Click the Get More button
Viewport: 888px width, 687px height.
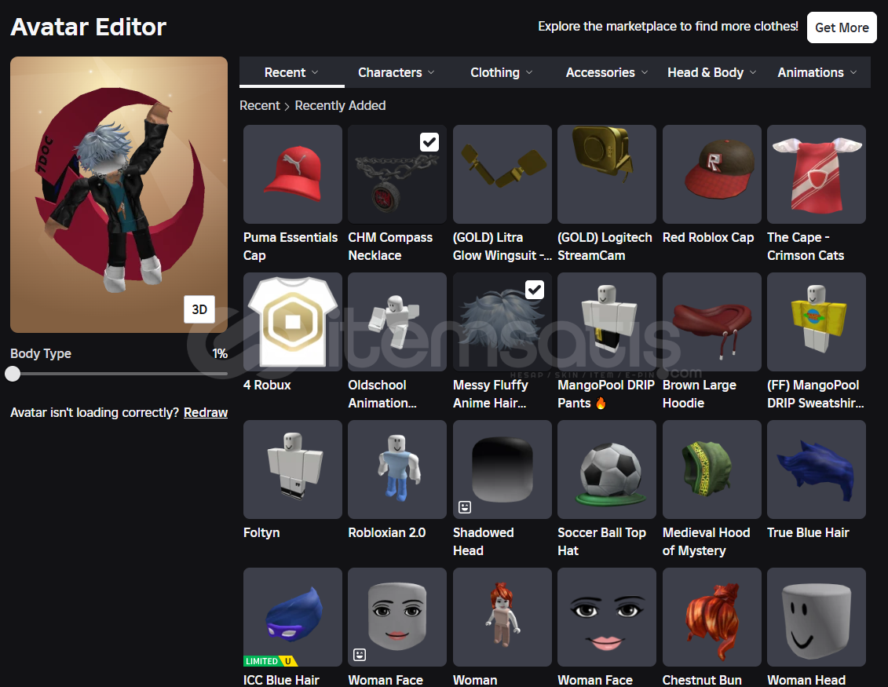[x=842, y=27]
